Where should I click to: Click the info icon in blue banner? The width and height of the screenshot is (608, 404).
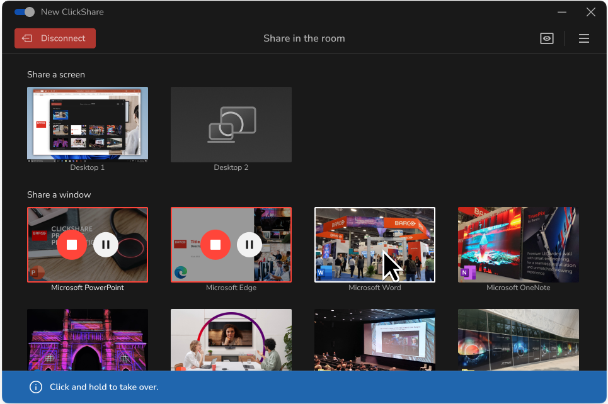click(x=36, y=387)
